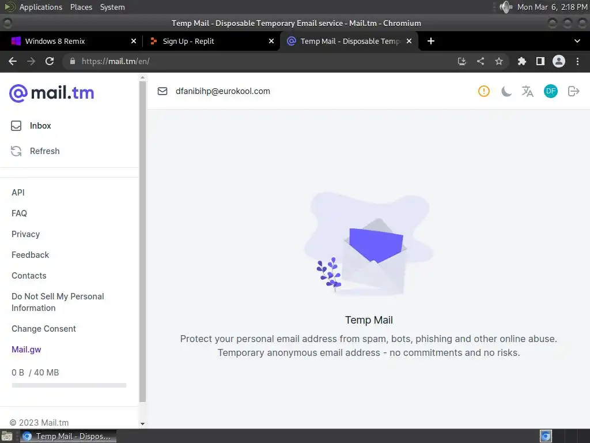Toggle dark mode with the moon icon
This screenshot has width=590, height=443.
506,91
